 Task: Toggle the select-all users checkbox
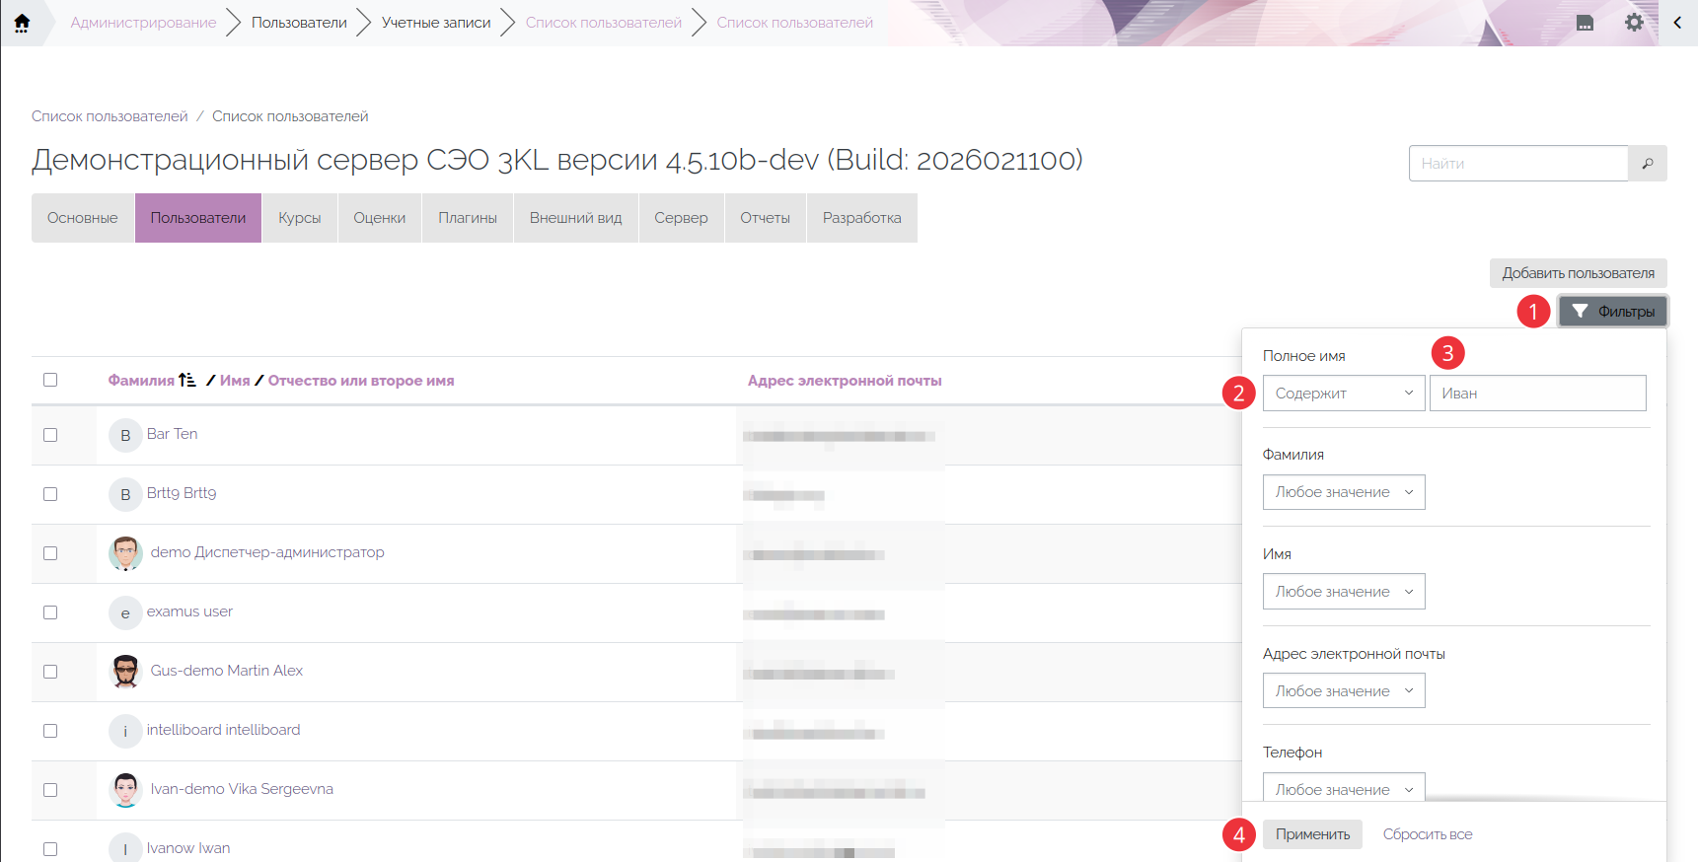tap(50, 381)
